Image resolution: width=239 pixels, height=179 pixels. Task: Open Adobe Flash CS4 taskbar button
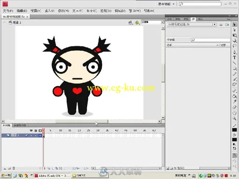tap(52, 176)
